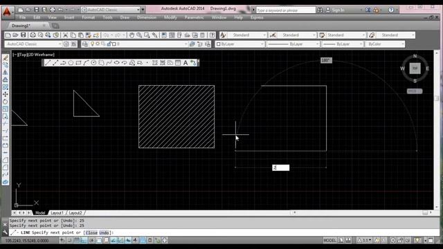Select the Circle tool
This screenshot has width=443, height=249.
tap(93, 63)
